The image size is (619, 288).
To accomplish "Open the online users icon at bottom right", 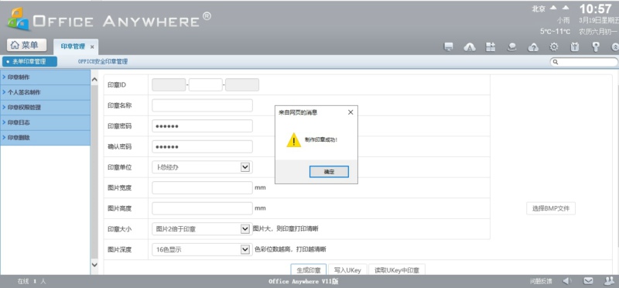I will [x=609, y=281].
